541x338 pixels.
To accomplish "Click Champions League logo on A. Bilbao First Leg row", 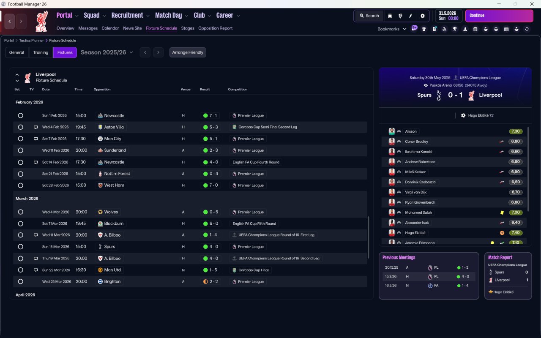I will click(x=234, y=235).
